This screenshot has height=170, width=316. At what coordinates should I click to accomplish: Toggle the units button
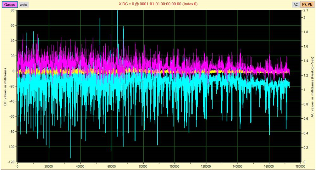click(24, 4)
